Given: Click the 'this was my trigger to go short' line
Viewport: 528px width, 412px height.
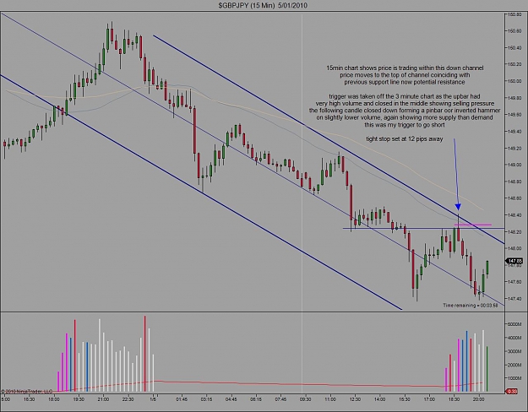Looking at the screenshot, I should [405, 125].
